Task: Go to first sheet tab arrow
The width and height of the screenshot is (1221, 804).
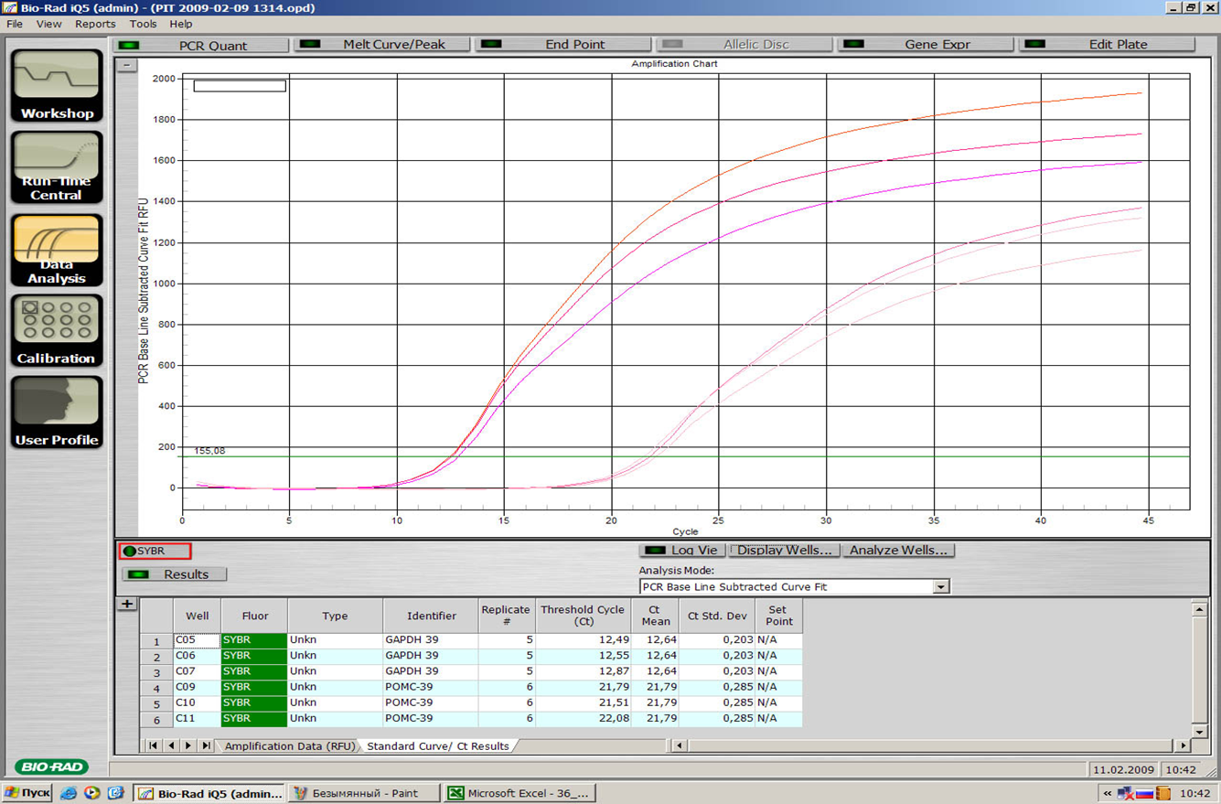Action: [154, 746]
